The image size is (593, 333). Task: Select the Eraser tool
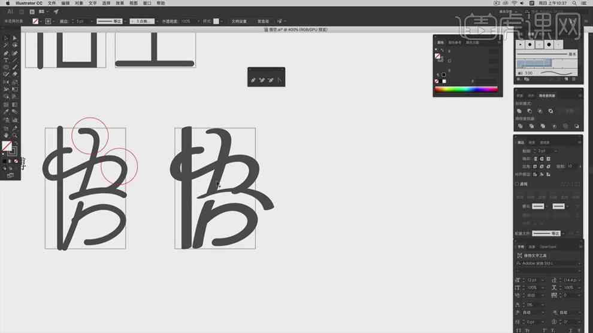pos(15,74)
